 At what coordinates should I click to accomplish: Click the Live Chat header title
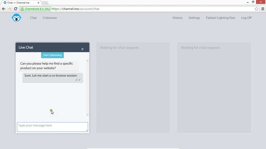point(26,47)
